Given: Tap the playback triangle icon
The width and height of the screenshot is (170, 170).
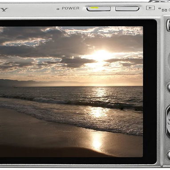Looking at the screenshot, I should pyautogui.click(x=150, y=8).
